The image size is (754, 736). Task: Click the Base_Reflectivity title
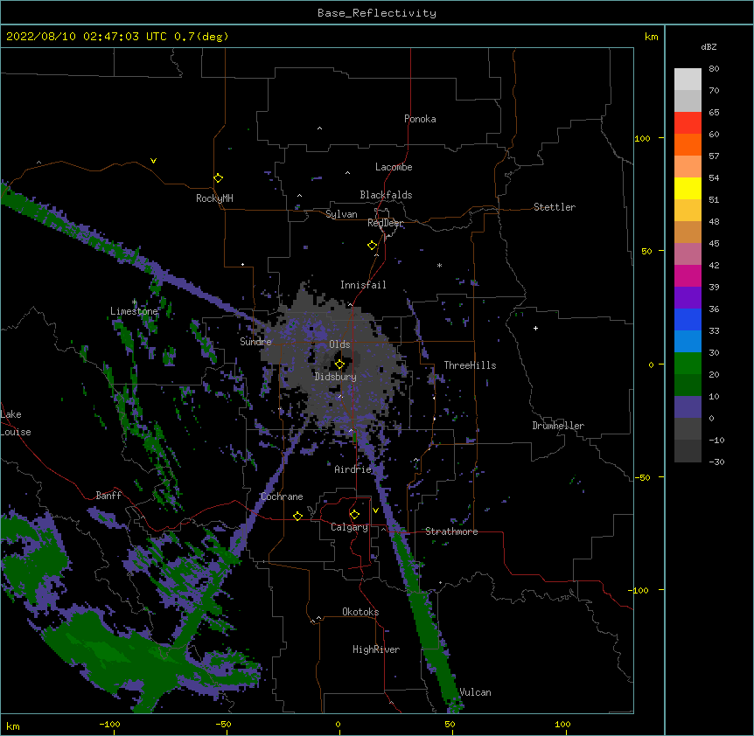(x=377, y=13)
